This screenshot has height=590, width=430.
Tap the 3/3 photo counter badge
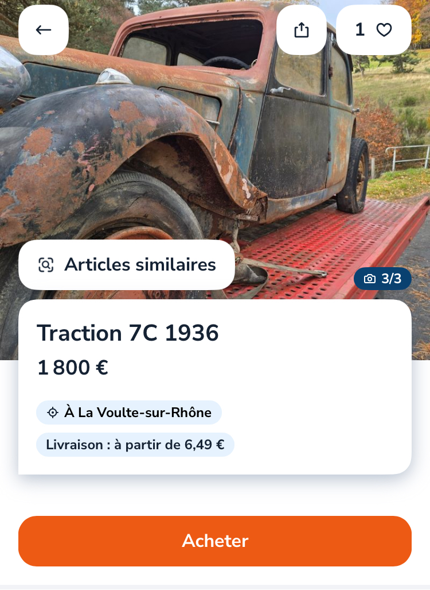(382, 279)
